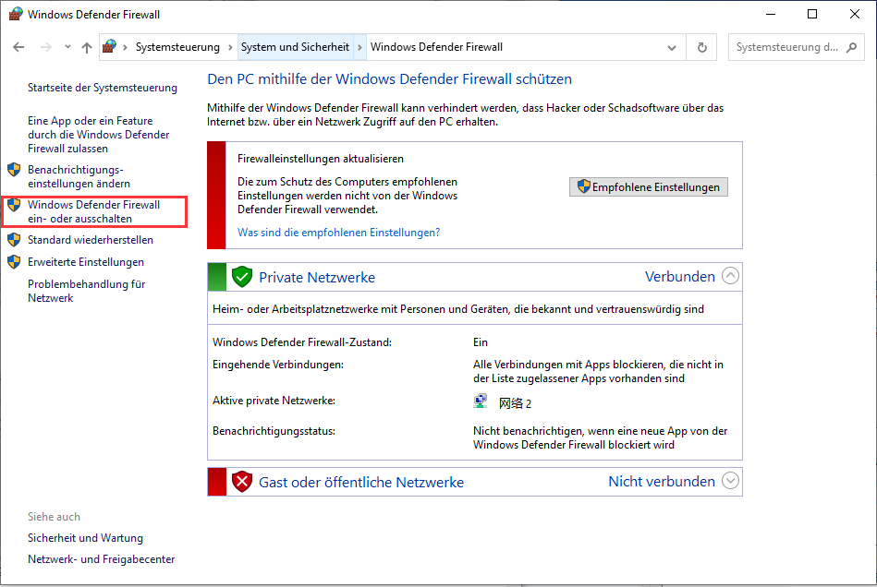Viewport: 877px width, 587px height.
Task: Expand the chevron after System und Sicherheit
Action: (x=359, y=47)
